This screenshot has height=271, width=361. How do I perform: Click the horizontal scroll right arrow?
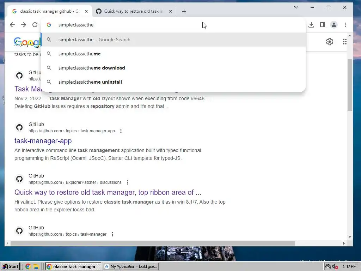pyautogui.click(x=344, y=243)
